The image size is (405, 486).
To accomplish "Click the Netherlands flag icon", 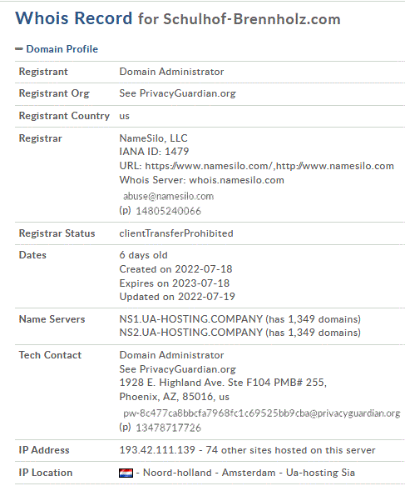I will pos(126,473).
